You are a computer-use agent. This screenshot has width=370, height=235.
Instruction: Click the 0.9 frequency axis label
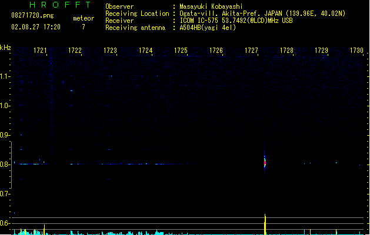click(x=5, y=135)
